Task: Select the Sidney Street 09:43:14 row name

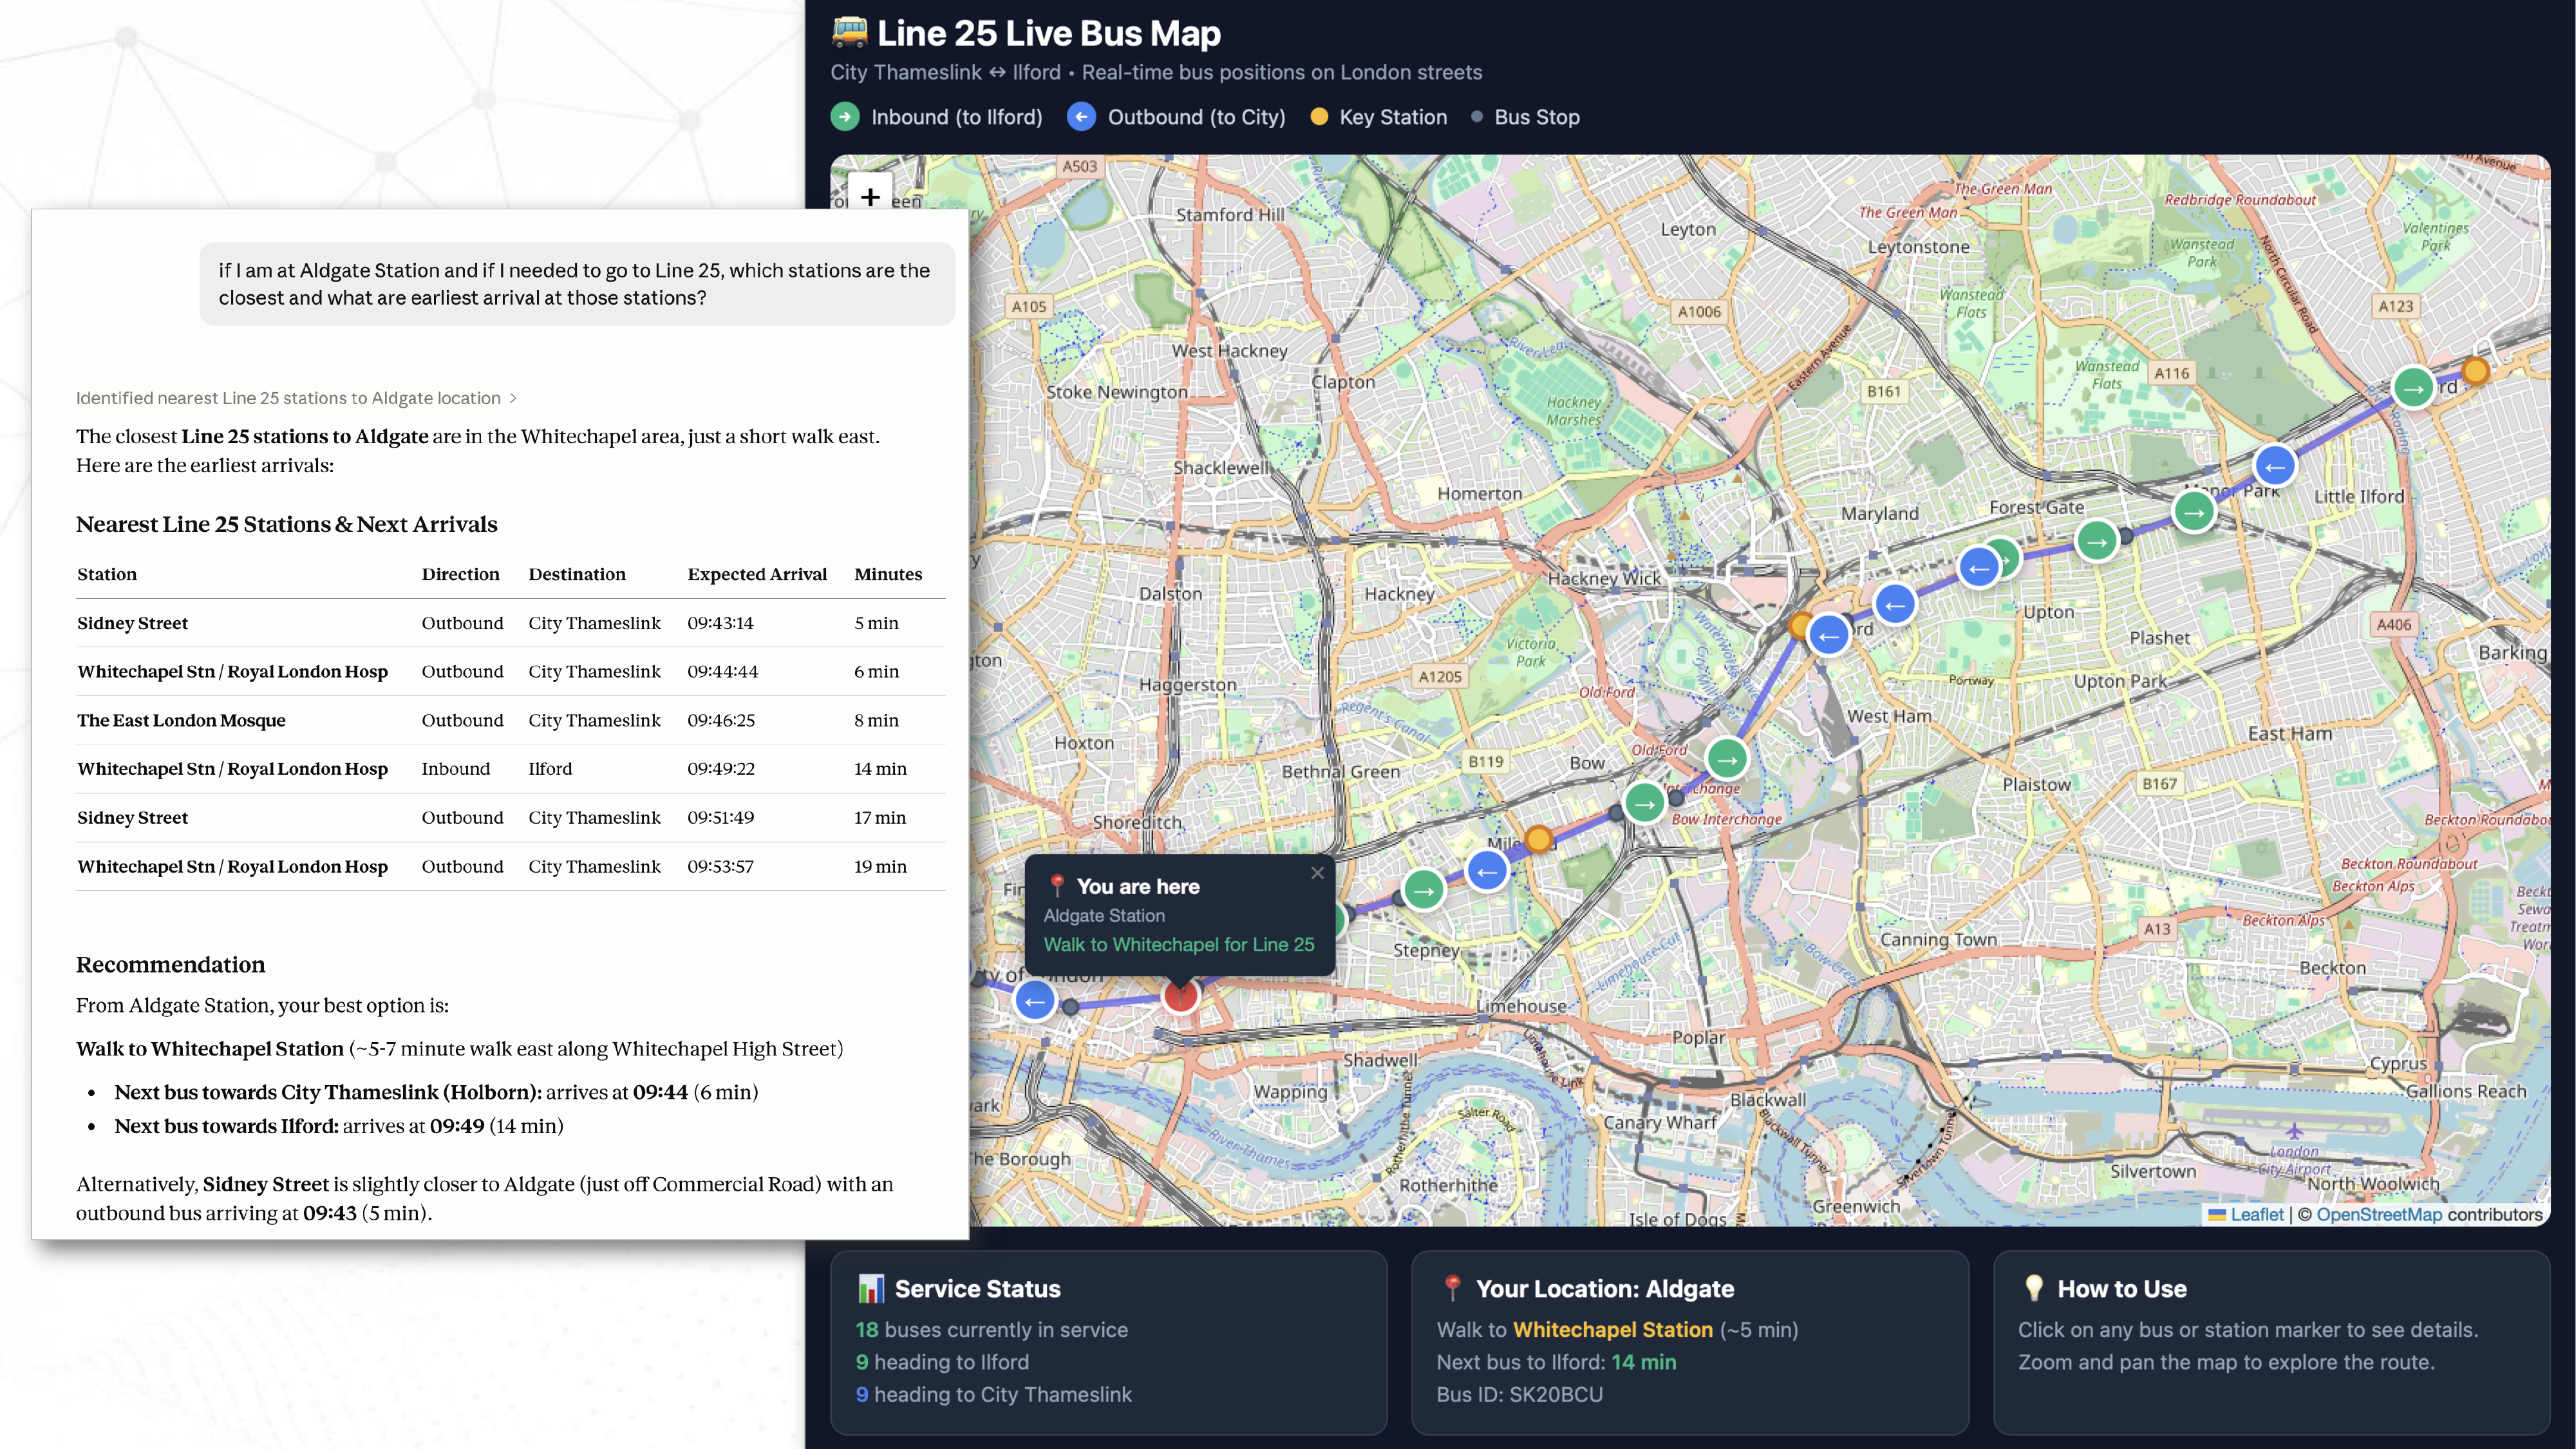Action: coord(132,623)
